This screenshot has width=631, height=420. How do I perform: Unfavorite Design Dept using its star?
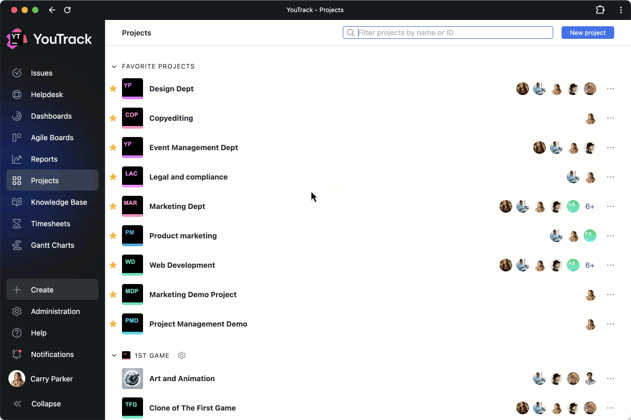(x=113, y=89)
